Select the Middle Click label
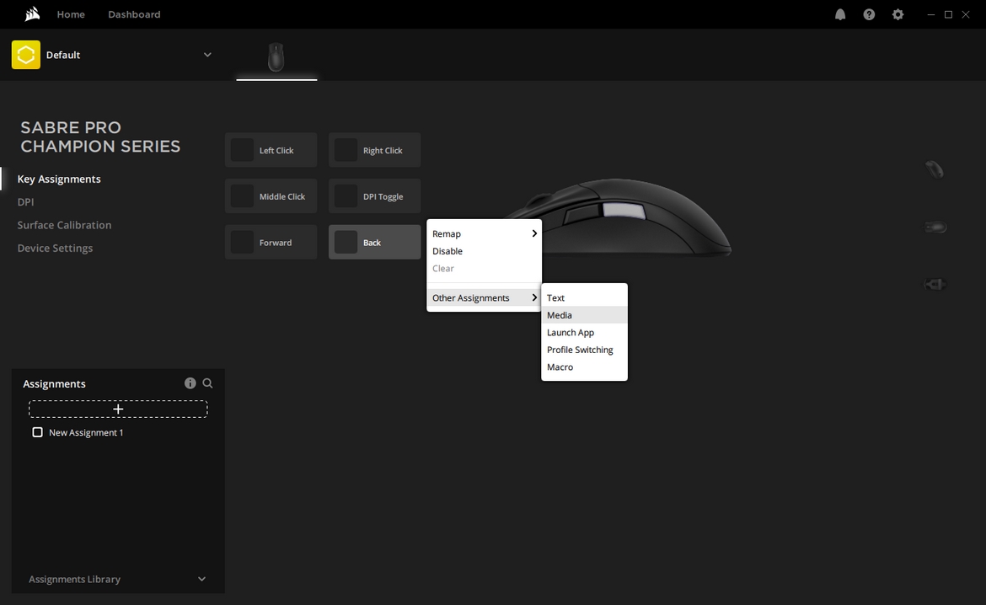 pyautogui.click(x=282, y=196)
